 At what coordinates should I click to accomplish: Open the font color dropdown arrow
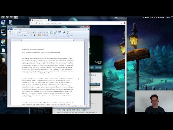click(x=36, y=35)
